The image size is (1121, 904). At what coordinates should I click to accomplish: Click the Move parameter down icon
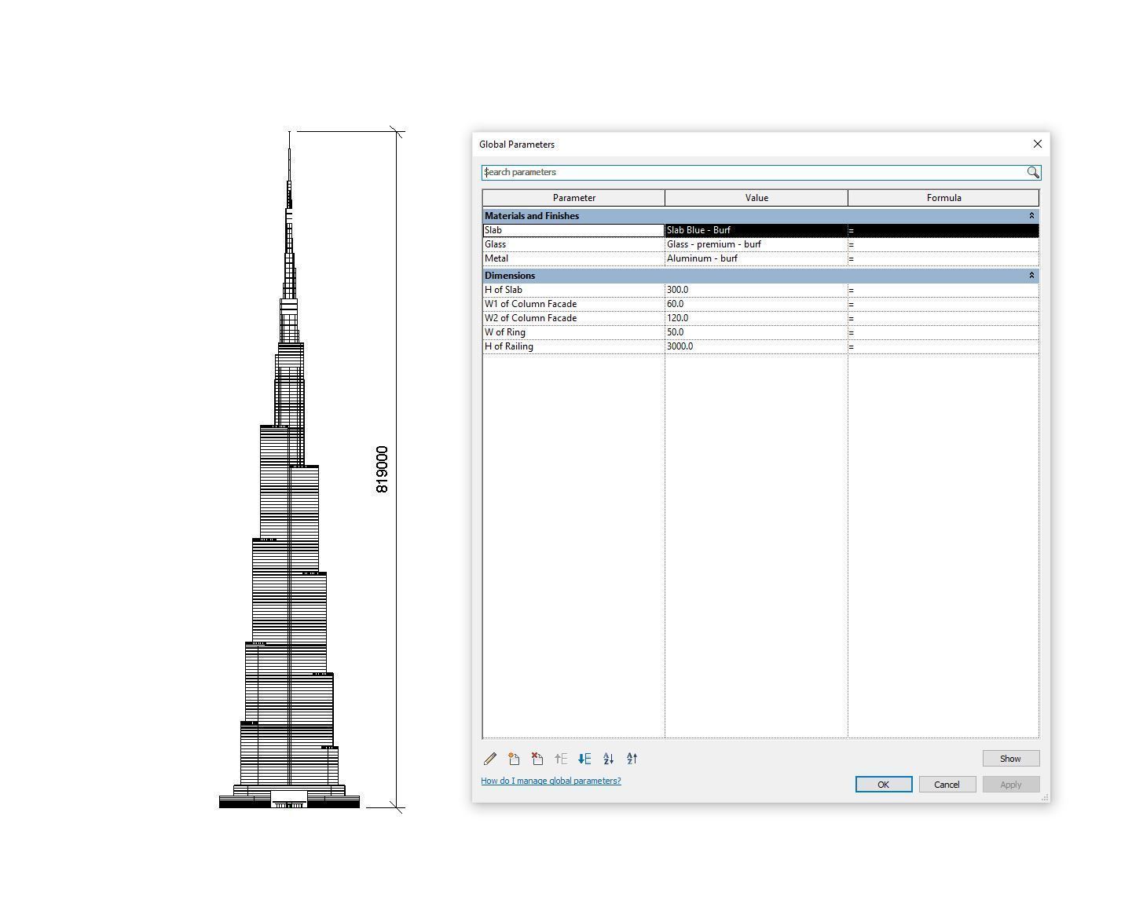click(x=584, y=759)
